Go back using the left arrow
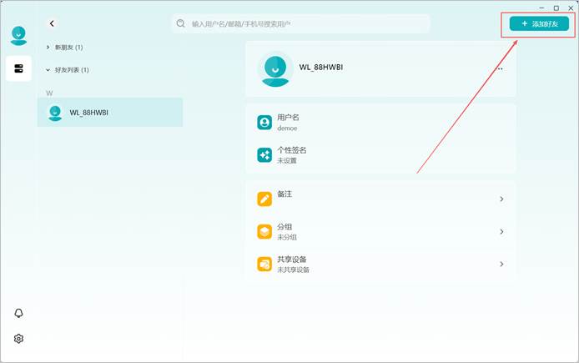 tap(52, 23)
